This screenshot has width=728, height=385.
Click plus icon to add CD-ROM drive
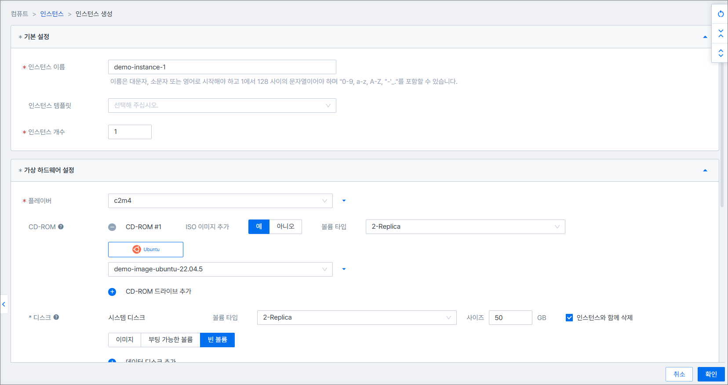point(112,292)
